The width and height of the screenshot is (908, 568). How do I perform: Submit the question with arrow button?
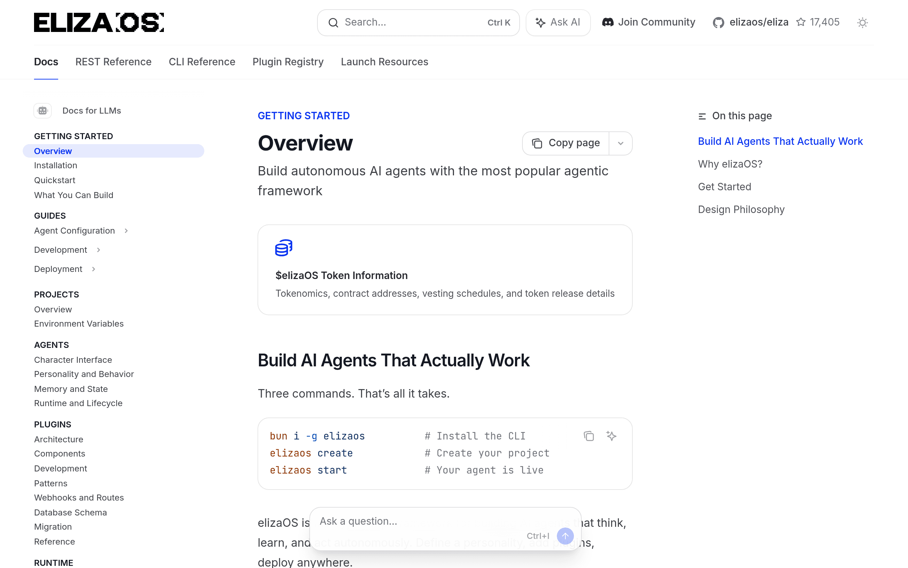[565, 536]
